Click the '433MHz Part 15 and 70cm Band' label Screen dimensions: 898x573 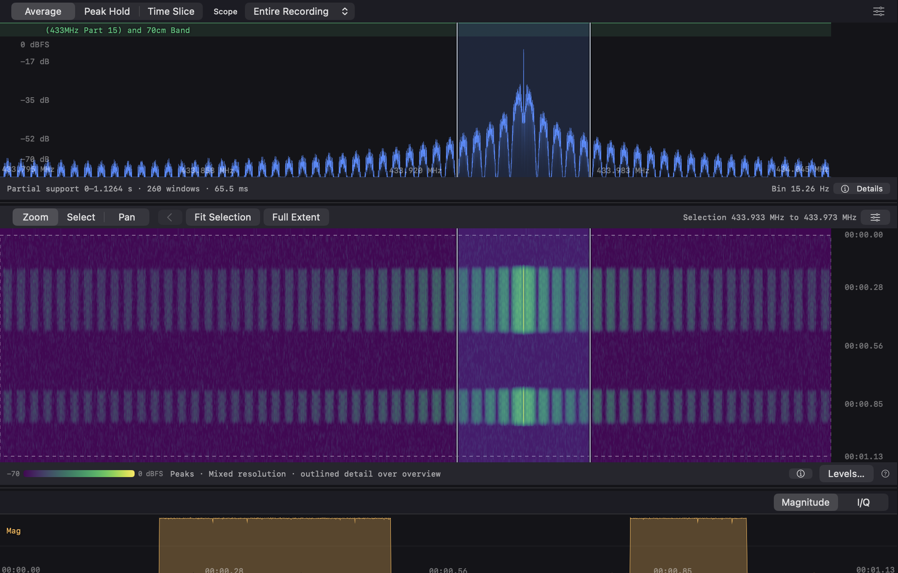click(118, 30)
